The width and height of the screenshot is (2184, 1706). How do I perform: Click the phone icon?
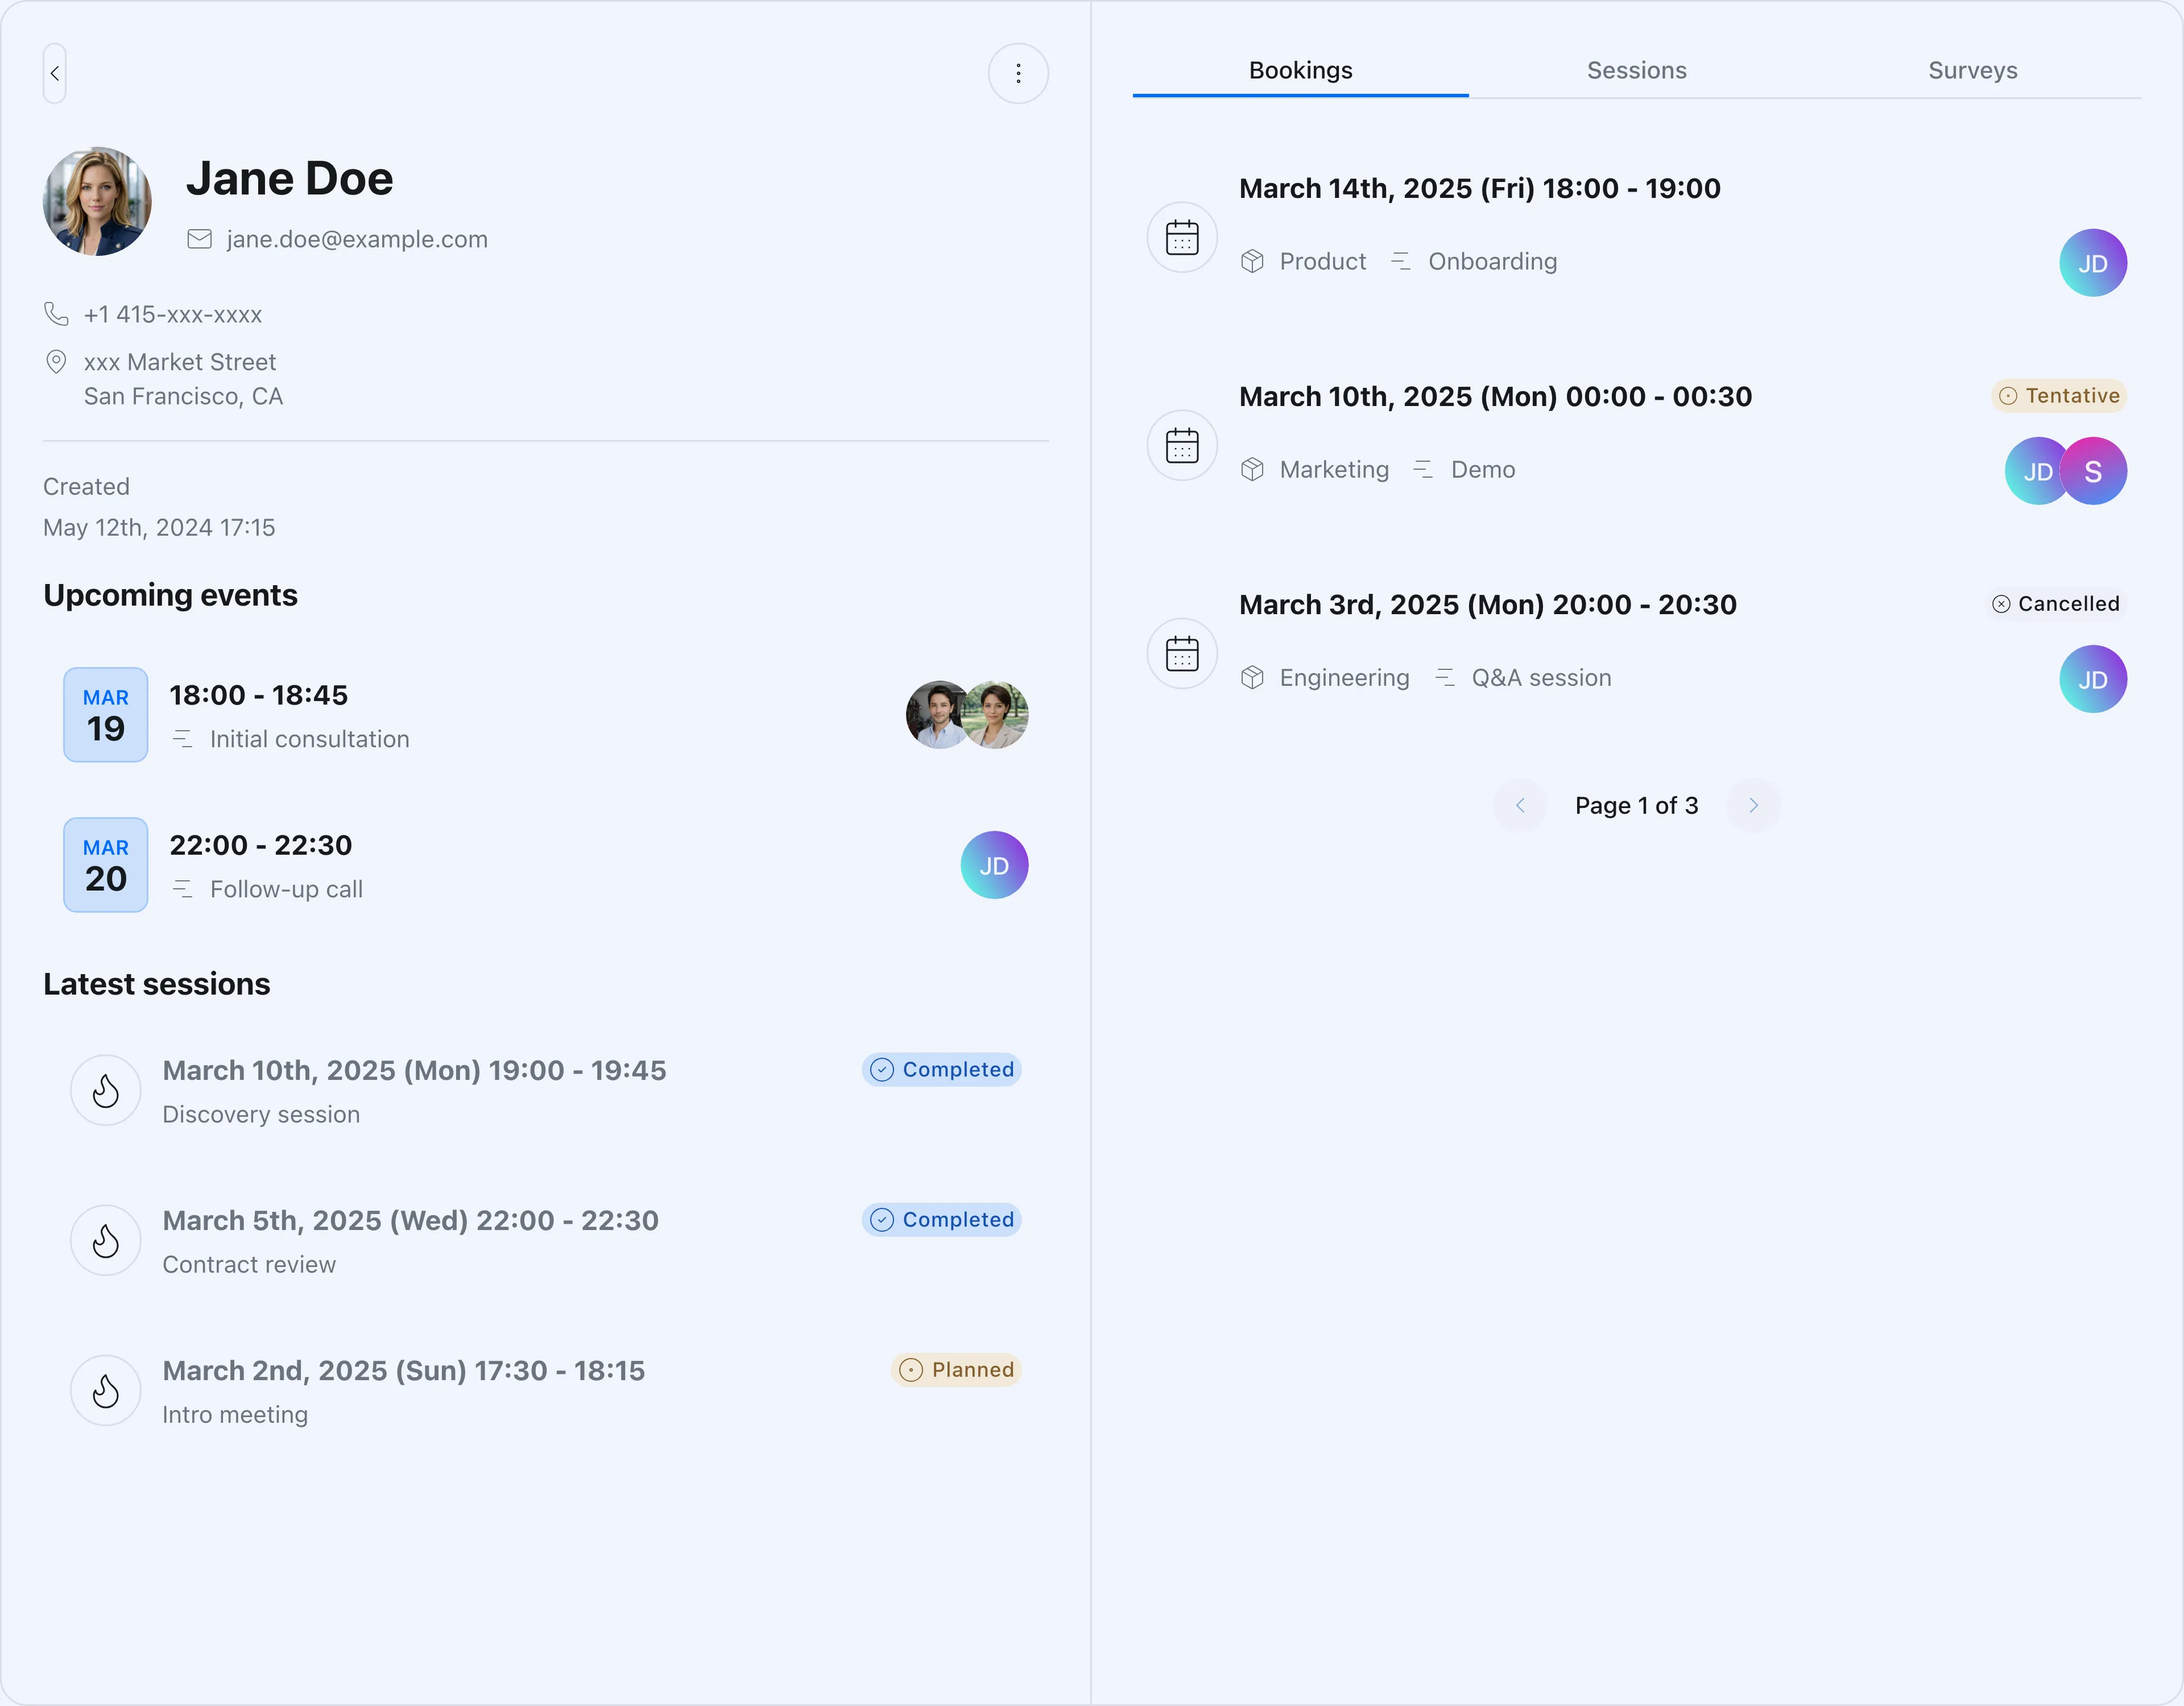(56, 314)
